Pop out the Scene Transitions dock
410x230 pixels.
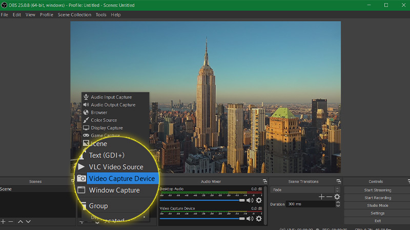coord(339,181)
